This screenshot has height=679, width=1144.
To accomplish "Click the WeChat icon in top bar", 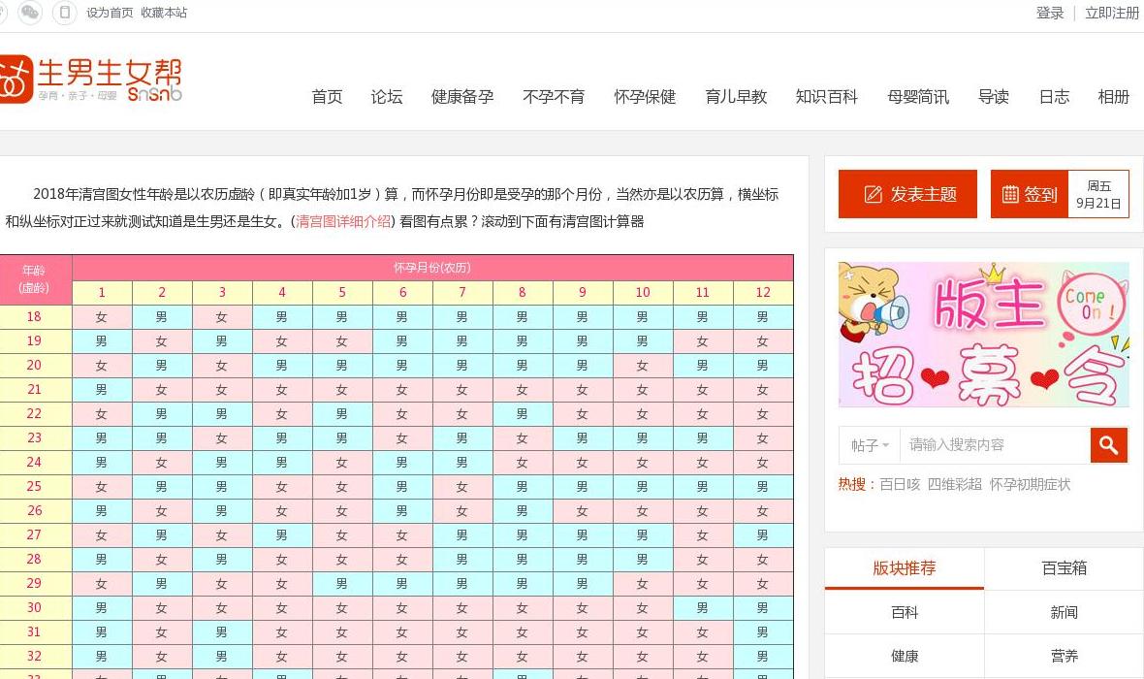I will (x=30, y=13).
